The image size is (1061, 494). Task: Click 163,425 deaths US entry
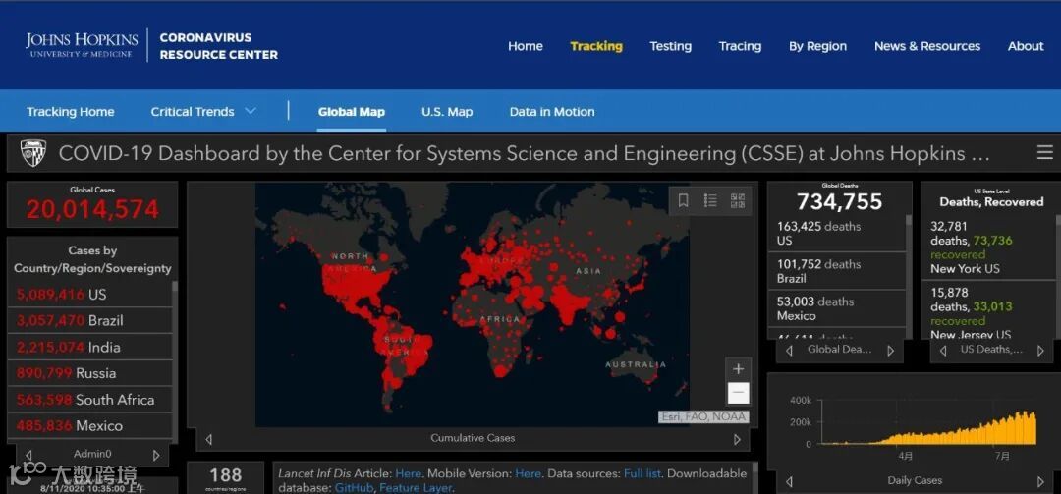(x=836, y=234)
